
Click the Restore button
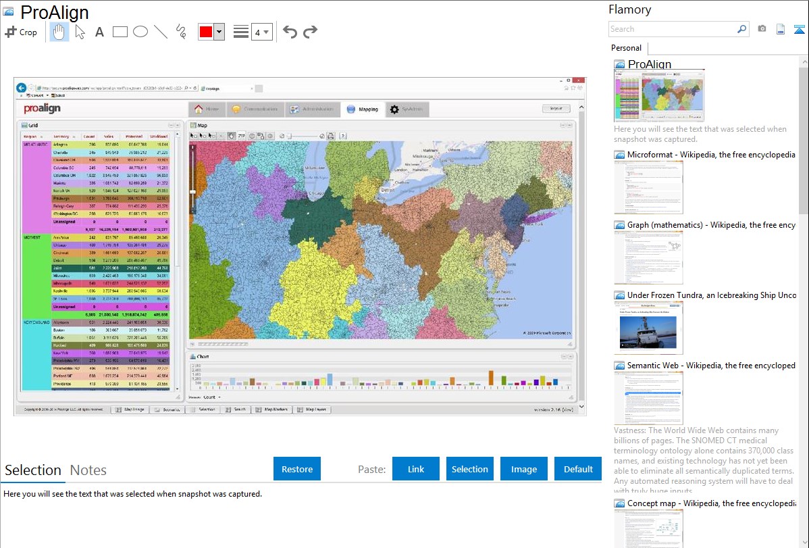(x=297, y=469)
